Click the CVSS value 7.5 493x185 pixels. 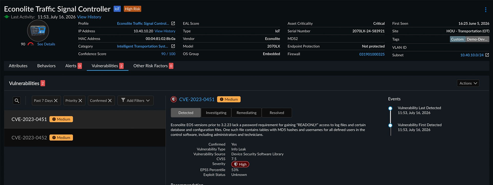[234, 159]
